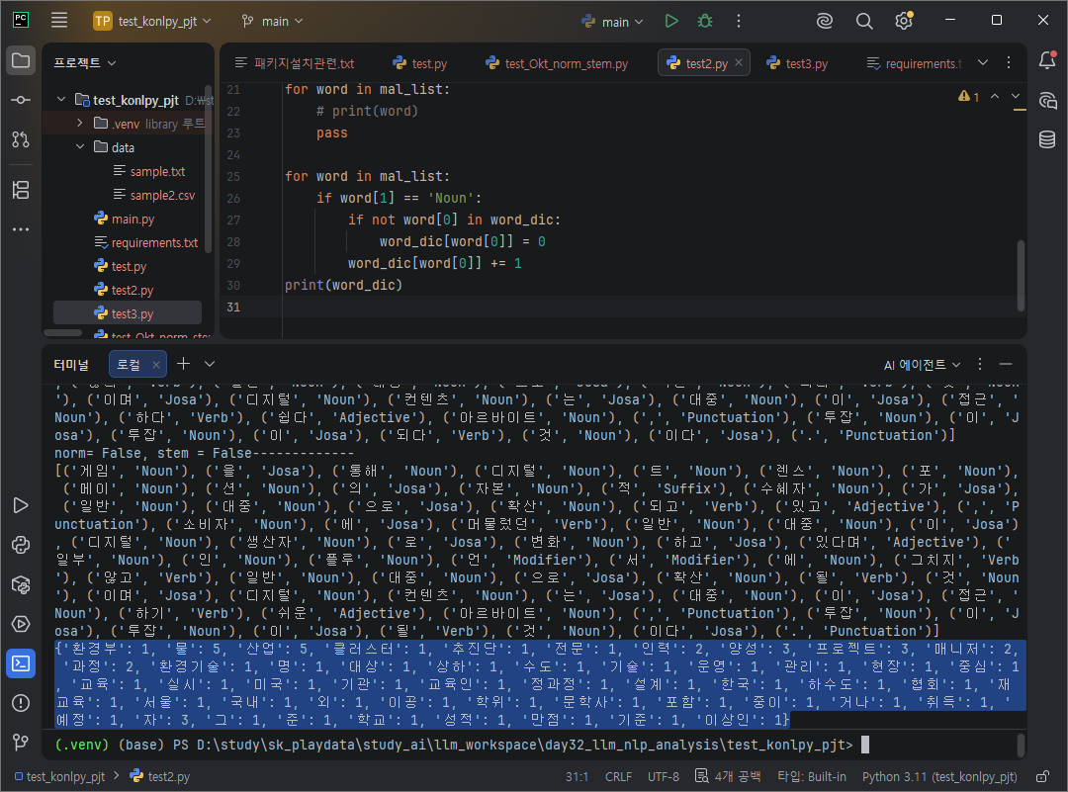Go to previous highlighted error
This screenshot has width=1068, height=792.
point(995,96)
